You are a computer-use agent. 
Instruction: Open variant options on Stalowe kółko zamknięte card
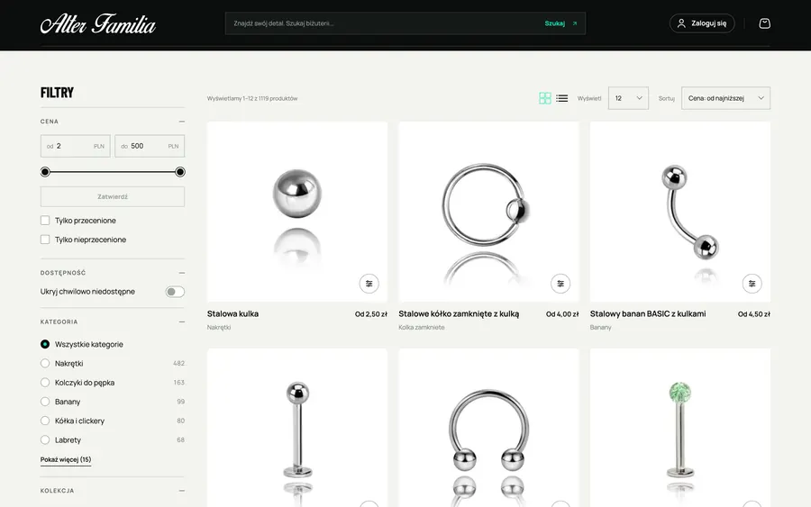560,283
